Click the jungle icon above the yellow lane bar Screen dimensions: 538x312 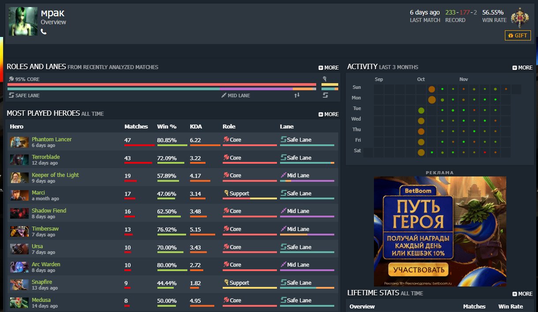point(325,78)
